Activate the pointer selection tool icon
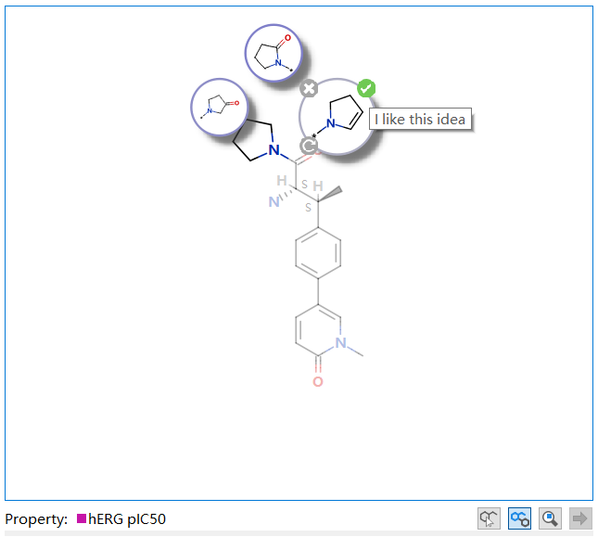This screenshot has height=537, width=598. [489, 518]
